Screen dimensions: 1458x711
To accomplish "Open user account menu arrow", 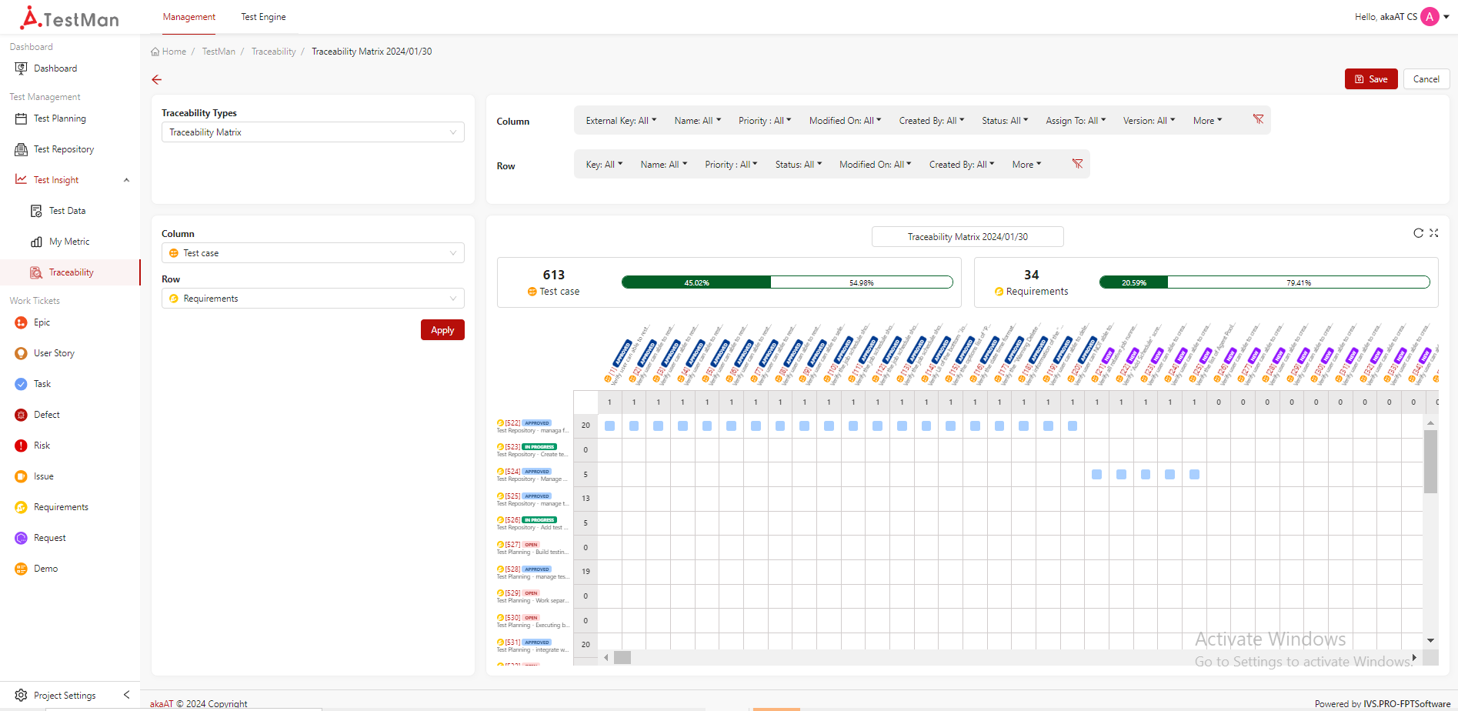I will pyautogui.click(x=1446, y=17).
